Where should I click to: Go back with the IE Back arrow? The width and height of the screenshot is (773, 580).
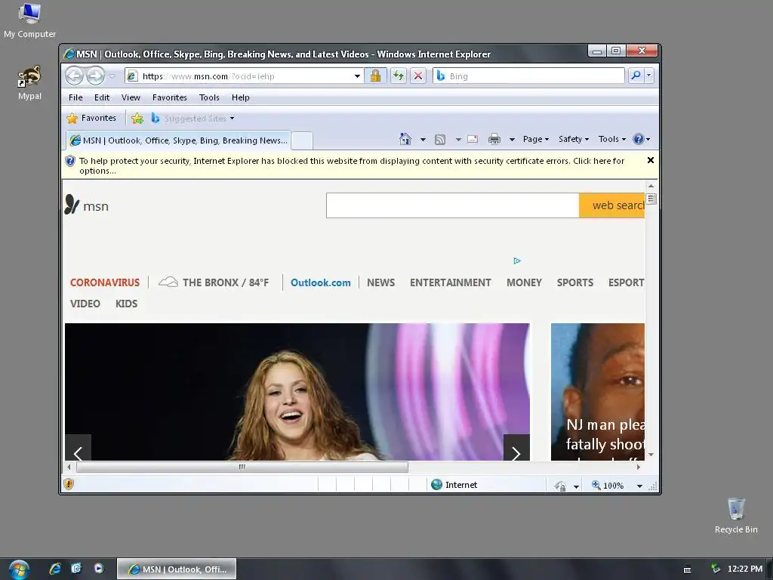(75, 76)
